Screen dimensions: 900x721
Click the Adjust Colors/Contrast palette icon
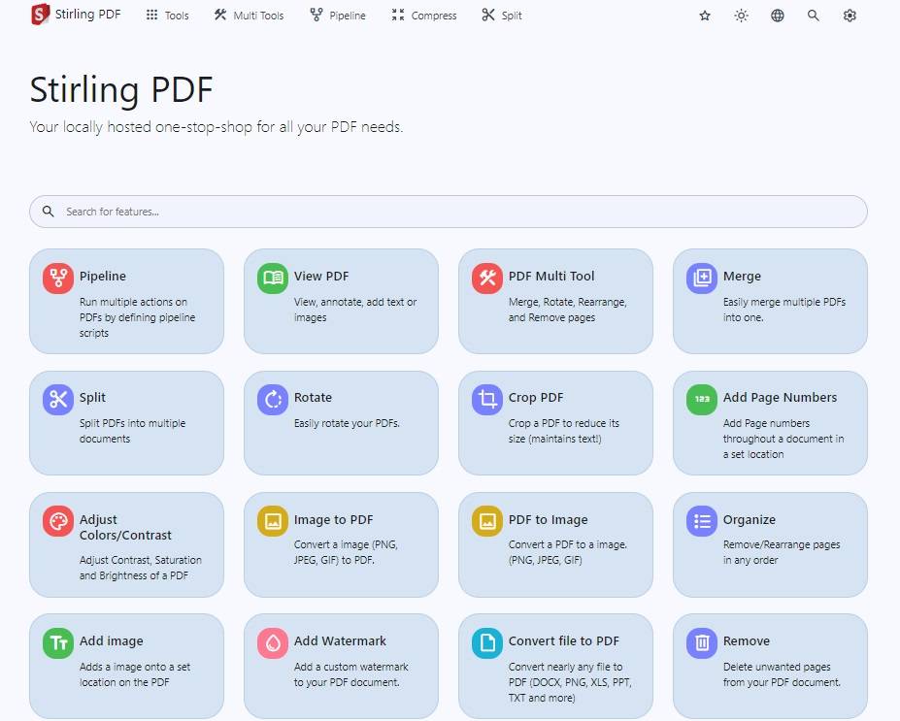(x=58, y=521)
